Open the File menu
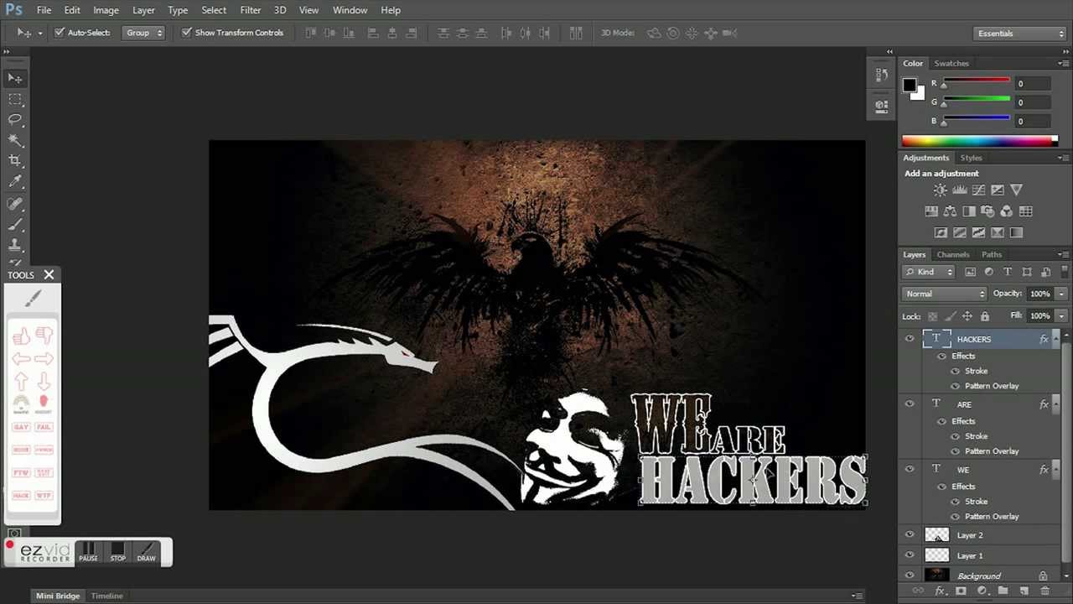 pyautogui.click(x=44, y=10)
